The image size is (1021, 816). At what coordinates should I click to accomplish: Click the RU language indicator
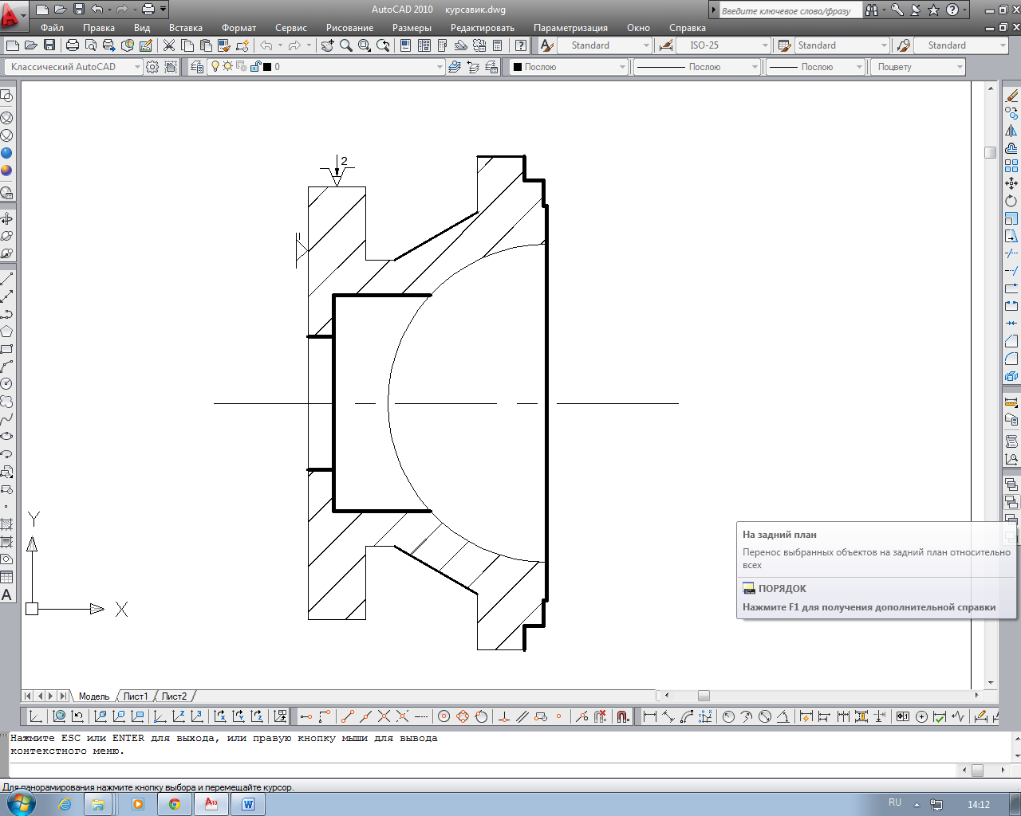pos(895,803)
